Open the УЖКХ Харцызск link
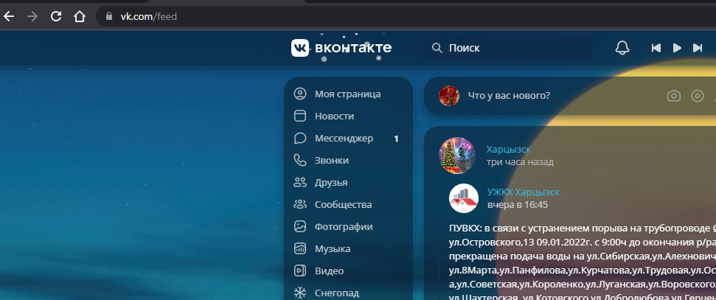Viewport: 716px width, 300px height. [524, 192]
